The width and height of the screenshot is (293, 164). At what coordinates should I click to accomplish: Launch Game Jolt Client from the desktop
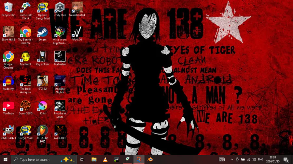[x=25, y=11]
